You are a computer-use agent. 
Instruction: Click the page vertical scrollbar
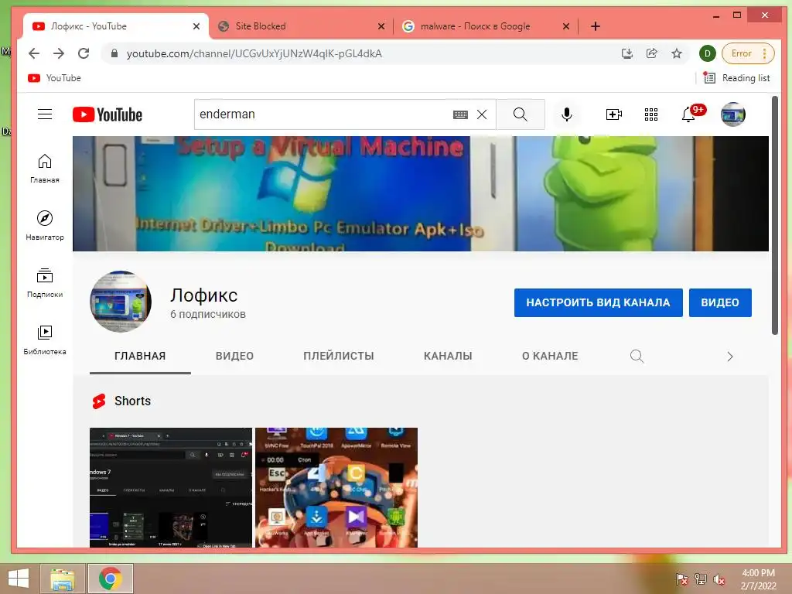coord(775,215)
